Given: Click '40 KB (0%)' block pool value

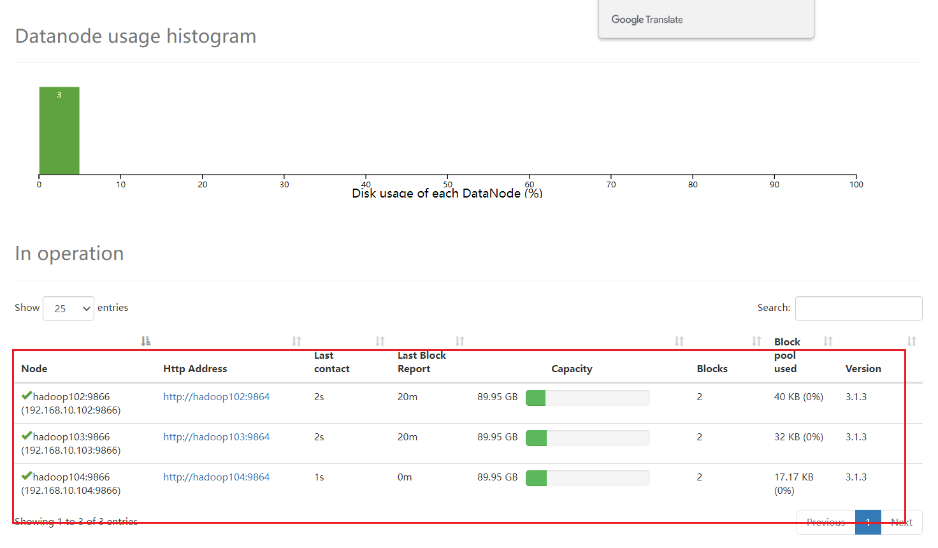Looking at the screenshot, I should pos(798,396).
